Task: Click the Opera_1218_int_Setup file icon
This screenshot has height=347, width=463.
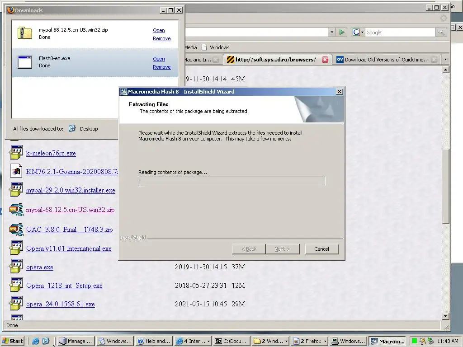Action: point(16,285)
